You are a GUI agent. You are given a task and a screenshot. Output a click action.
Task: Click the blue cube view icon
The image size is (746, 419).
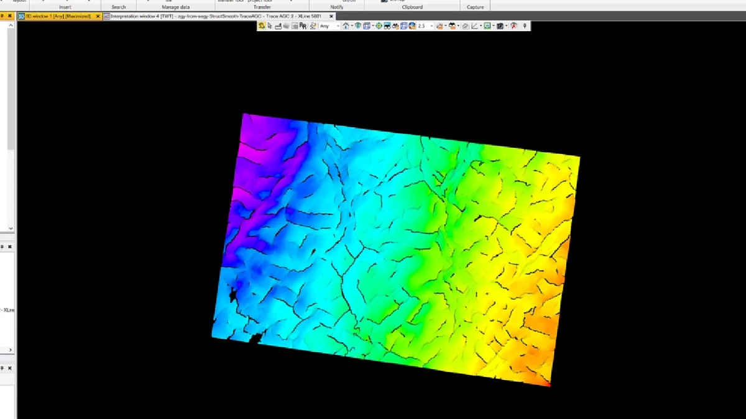click(367, 26)
